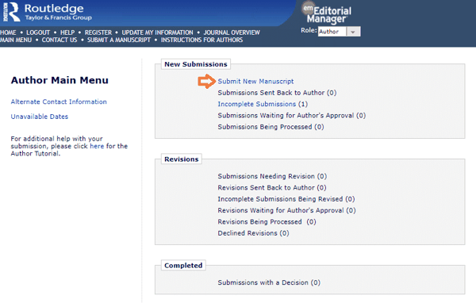Select LOGOUT in navigation bar
Viewport: 476px width, 303px height.
click(38, 33)
